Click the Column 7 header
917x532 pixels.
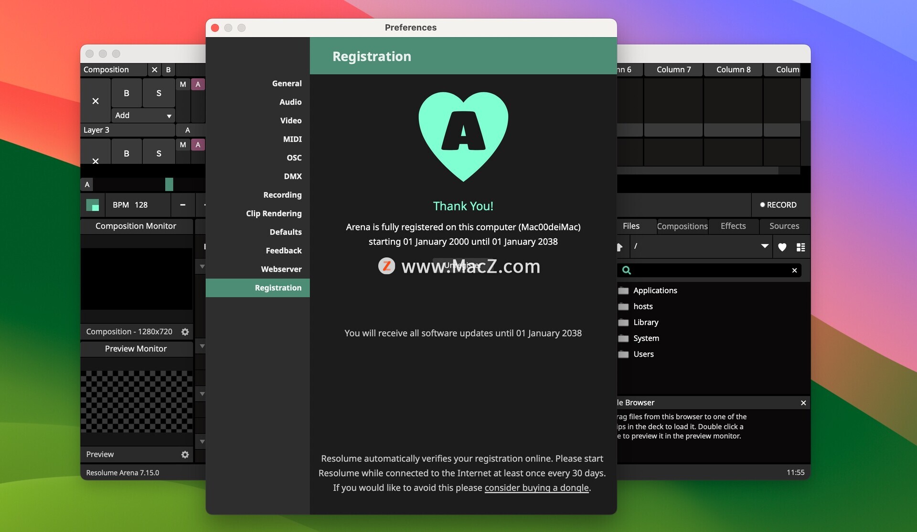673,70
